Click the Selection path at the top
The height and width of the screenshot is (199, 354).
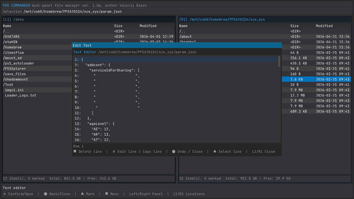(x=73, y=12)
